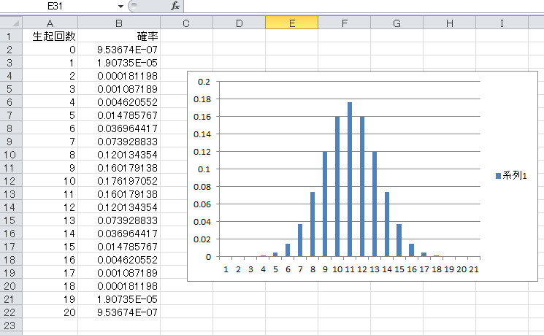The image size is (544, 335).
Task: Select the column H header
Action: [x=449, y=23]
